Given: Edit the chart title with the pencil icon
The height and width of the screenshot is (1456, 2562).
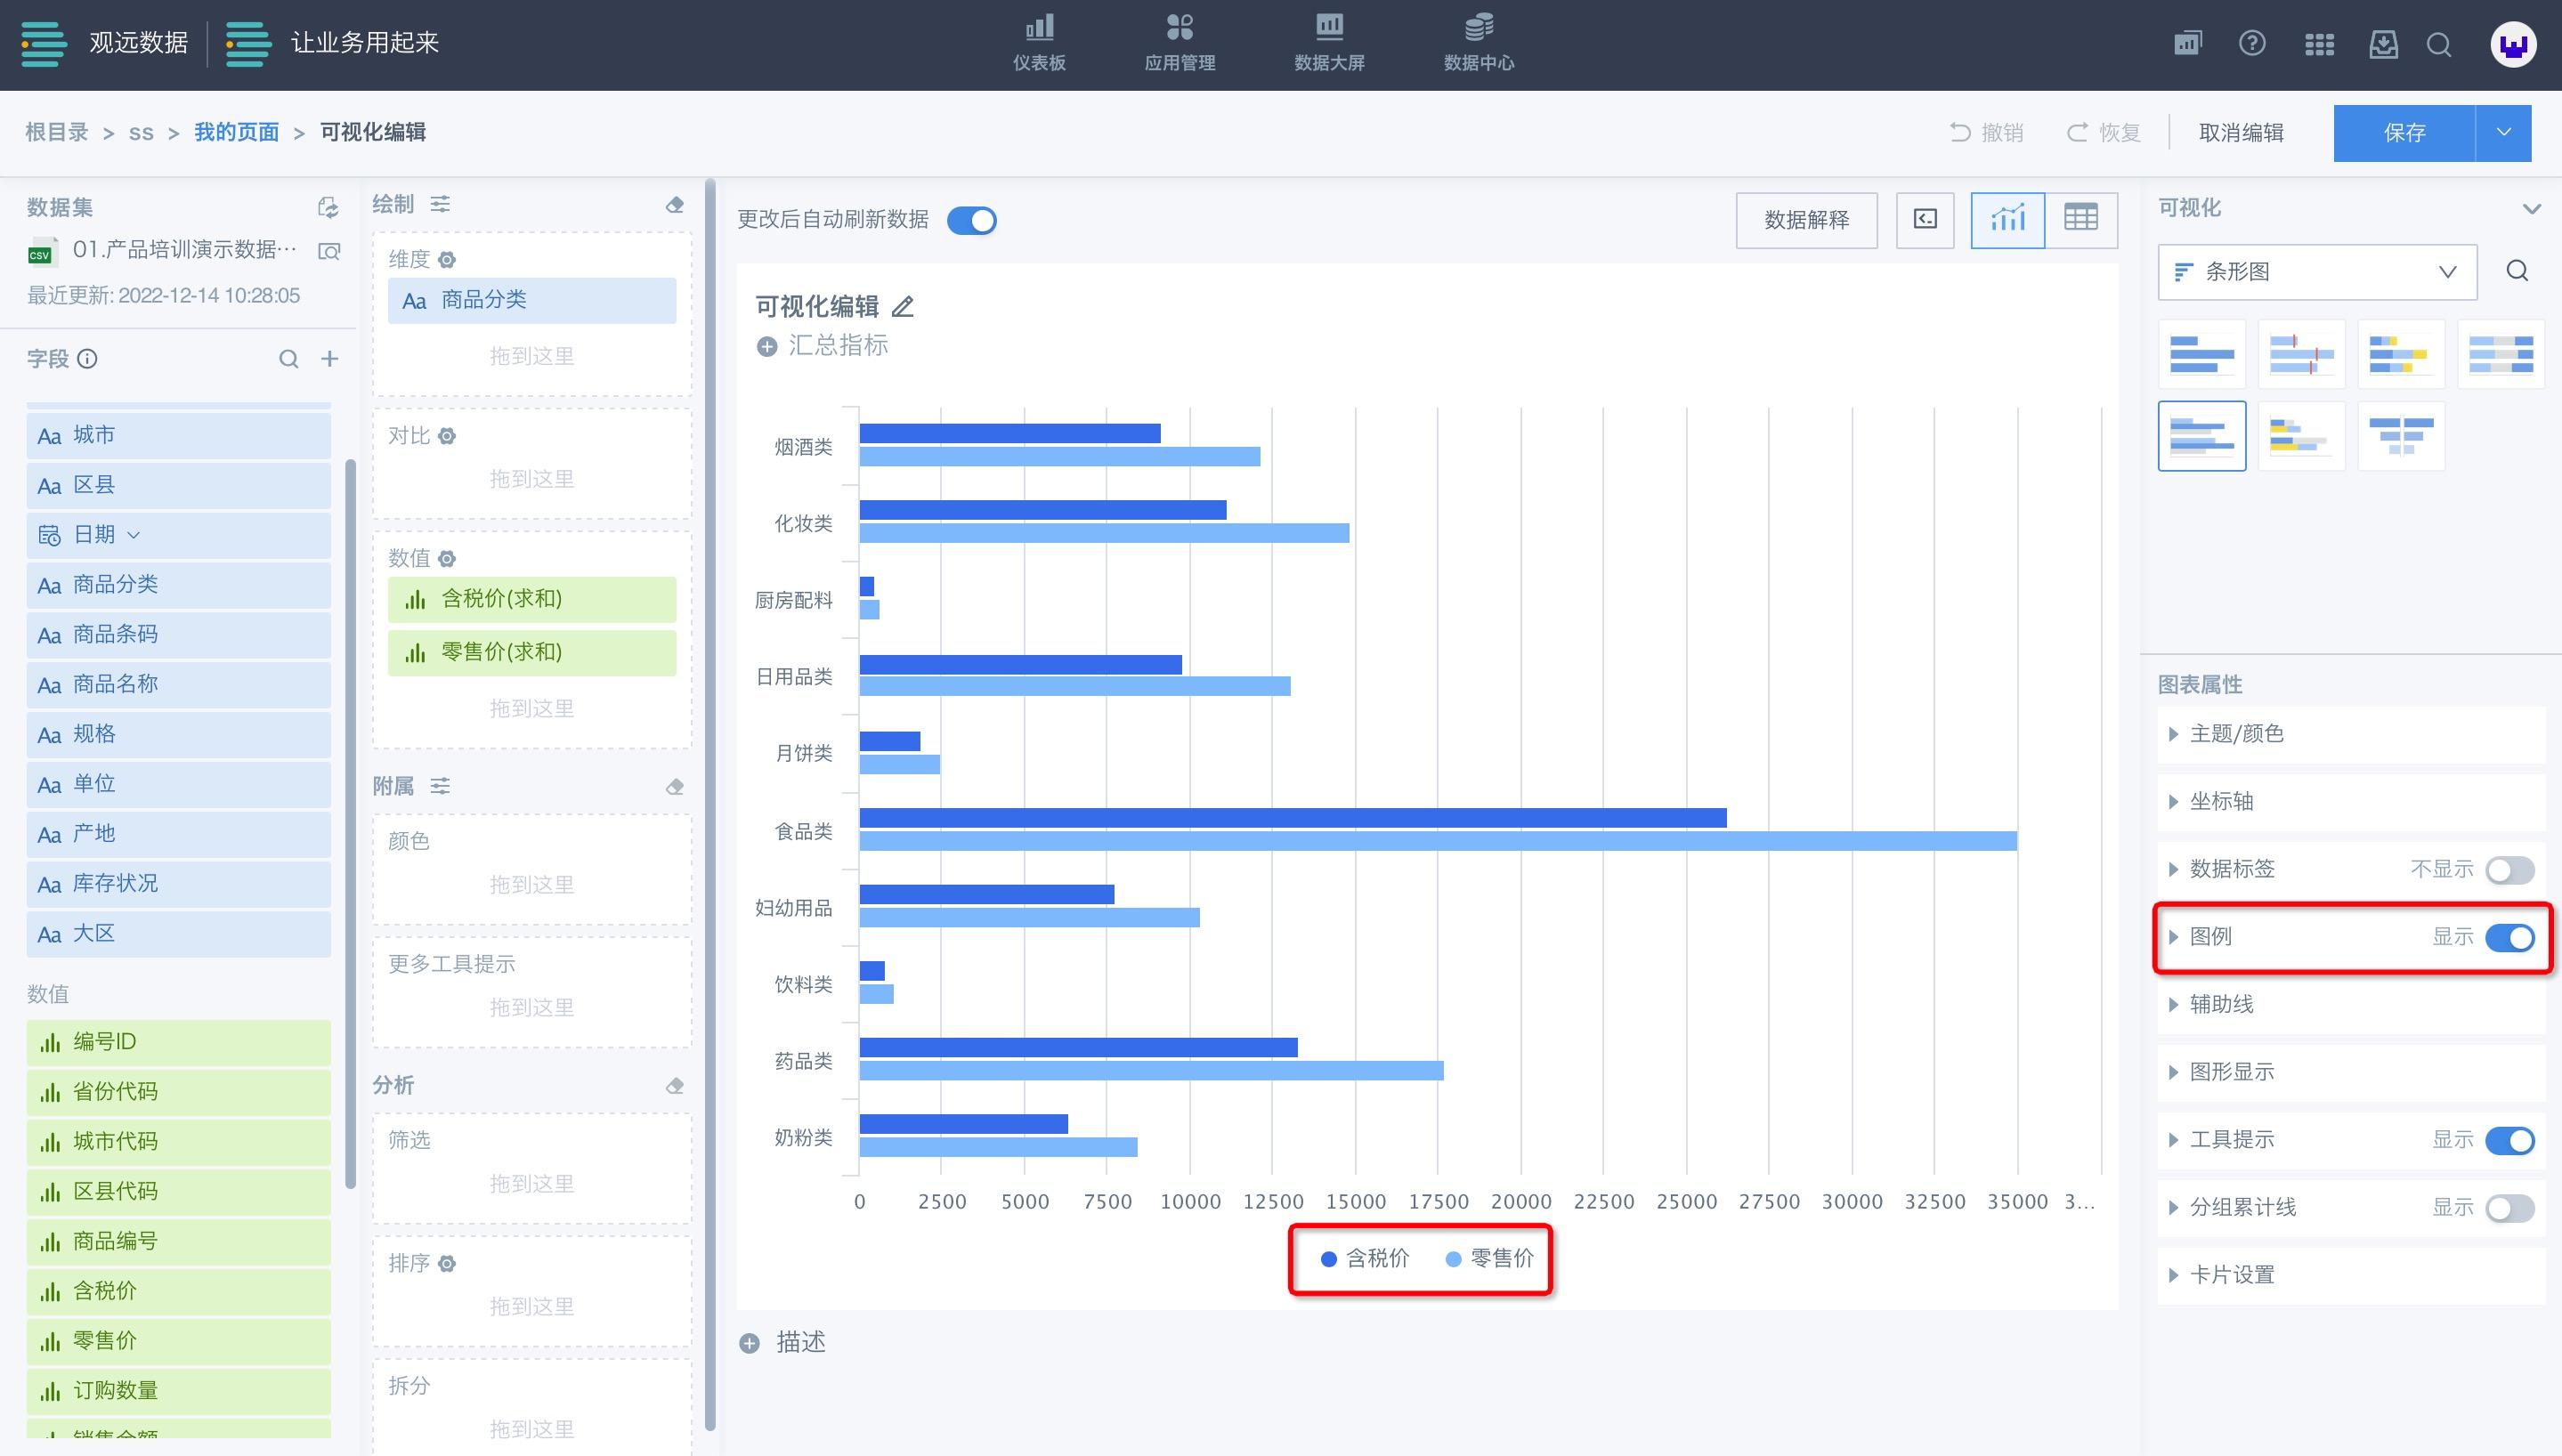Looking at the screenshot, I should tap(903, 306).
